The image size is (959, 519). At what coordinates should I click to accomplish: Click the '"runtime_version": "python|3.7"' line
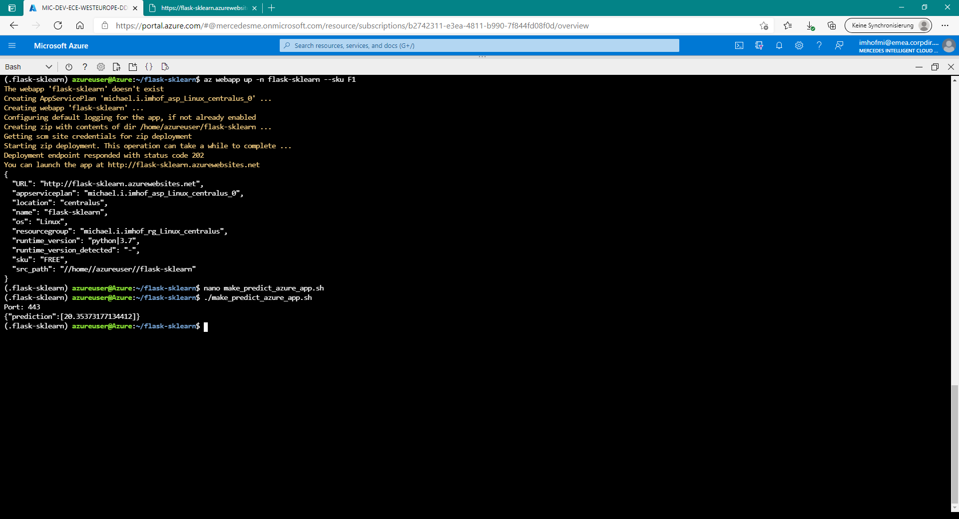click(76, 241)
